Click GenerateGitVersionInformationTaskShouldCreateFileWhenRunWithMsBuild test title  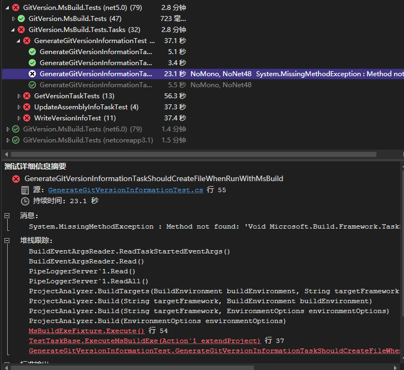(x=154, y=179)
